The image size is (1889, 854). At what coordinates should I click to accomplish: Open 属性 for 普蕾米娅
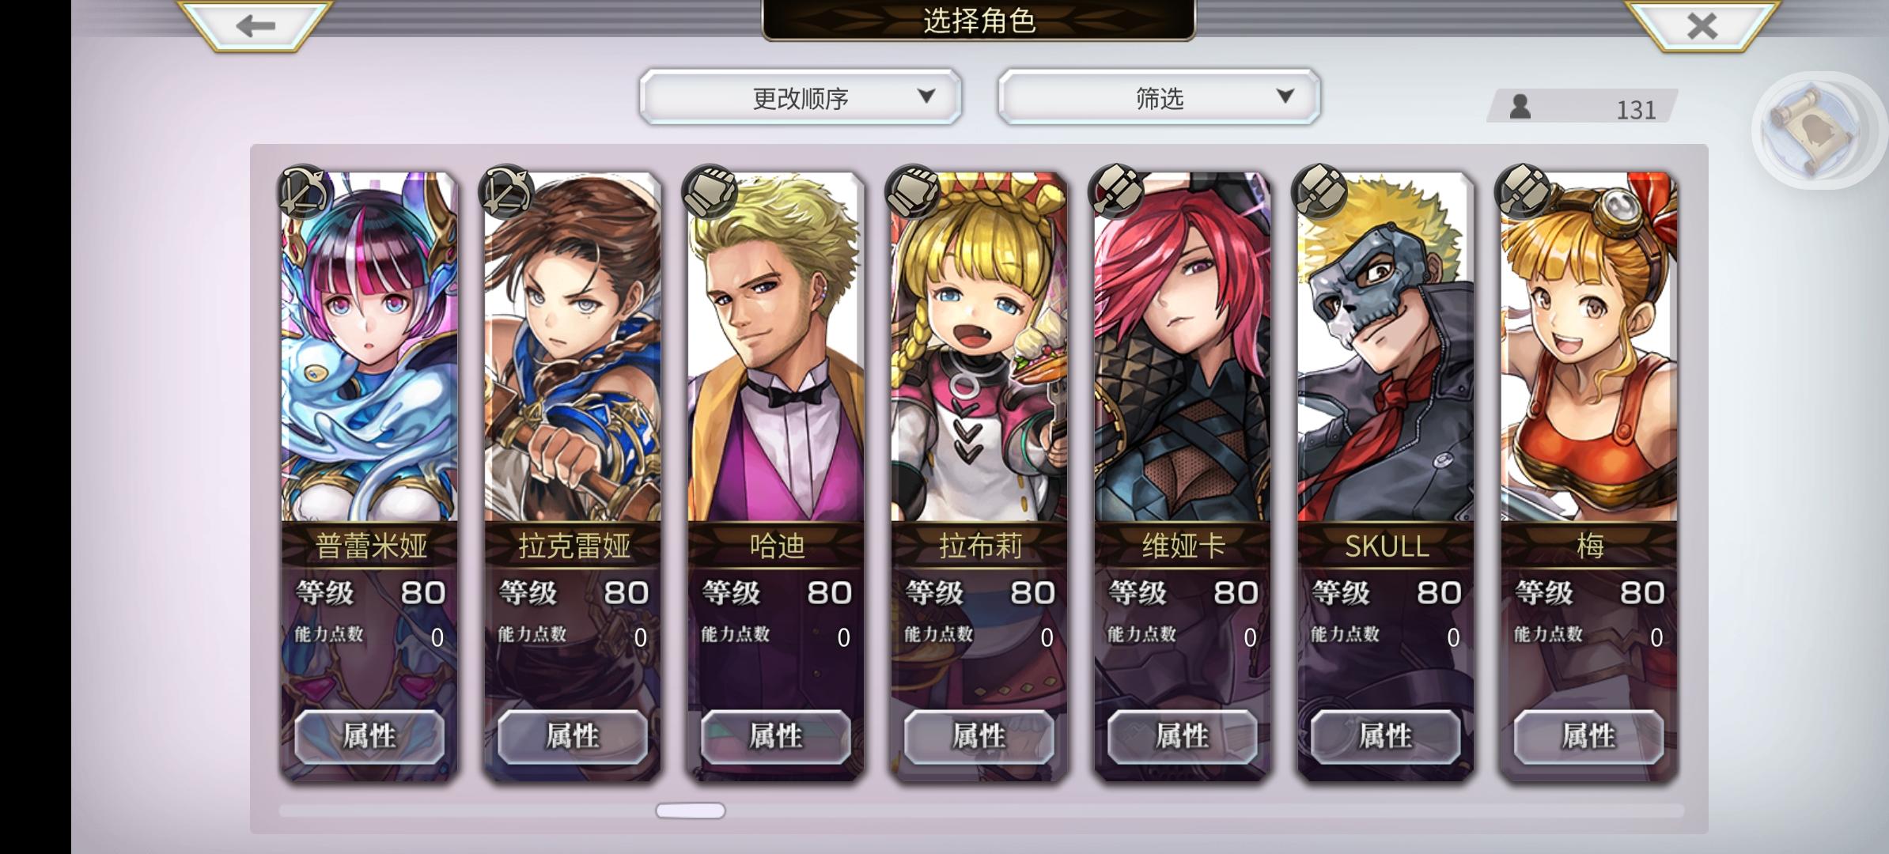369,736
